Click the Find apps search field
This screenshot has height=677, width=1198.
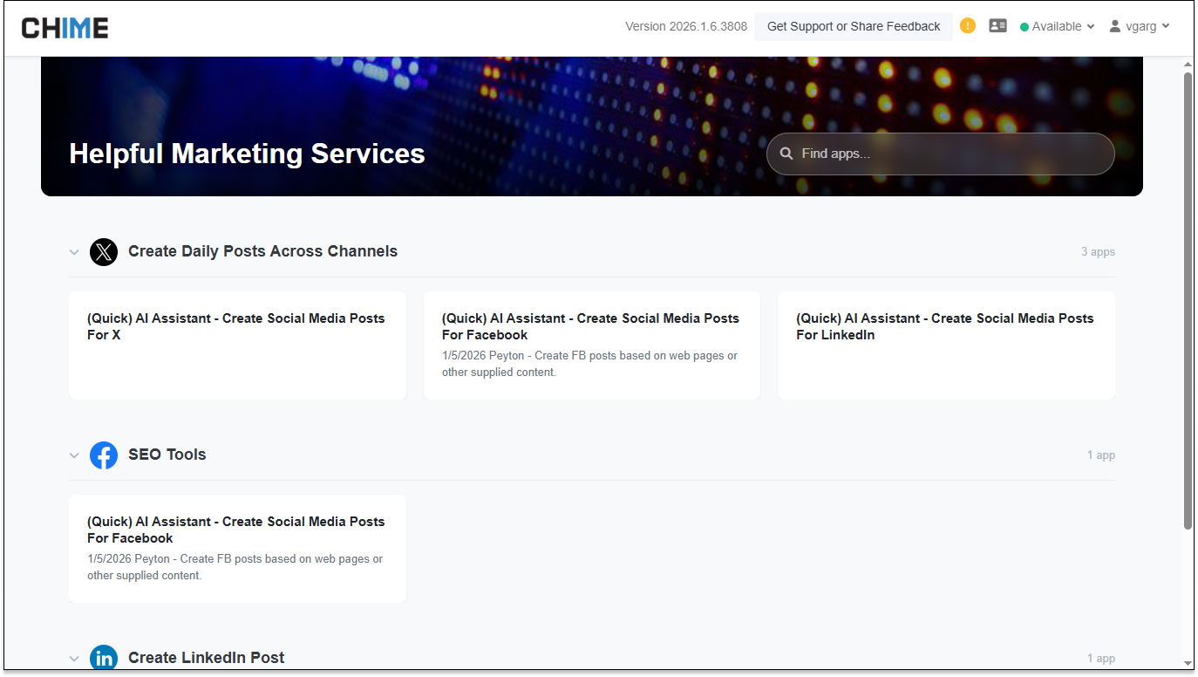pyautogui.click(x=950, y=154)
